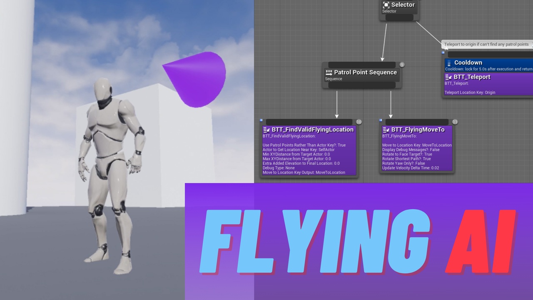Click the Cooldown decorator icon
This screenshot has width=533, height=300.
449,63
